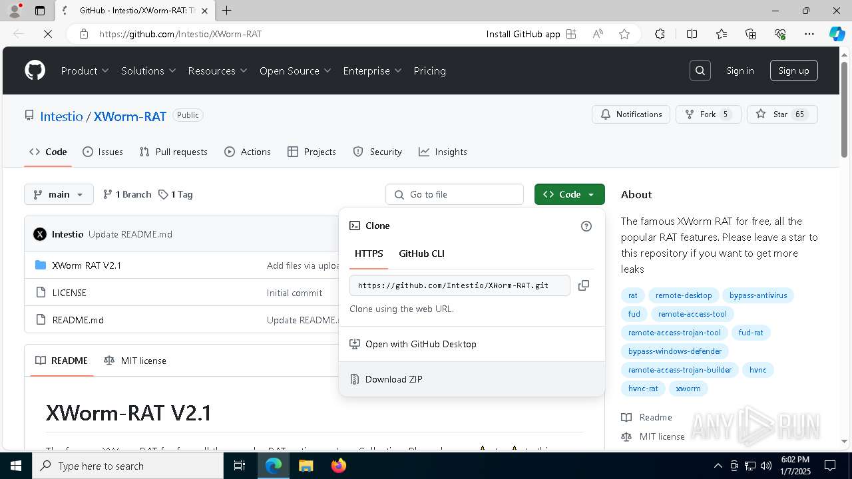Switch to the Insights tab
Screen dimensions: 852x479
pyautogui.click(x=443, y=152)
